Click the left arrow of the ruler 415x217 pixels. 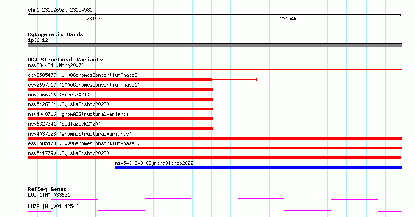coord(29,15)
